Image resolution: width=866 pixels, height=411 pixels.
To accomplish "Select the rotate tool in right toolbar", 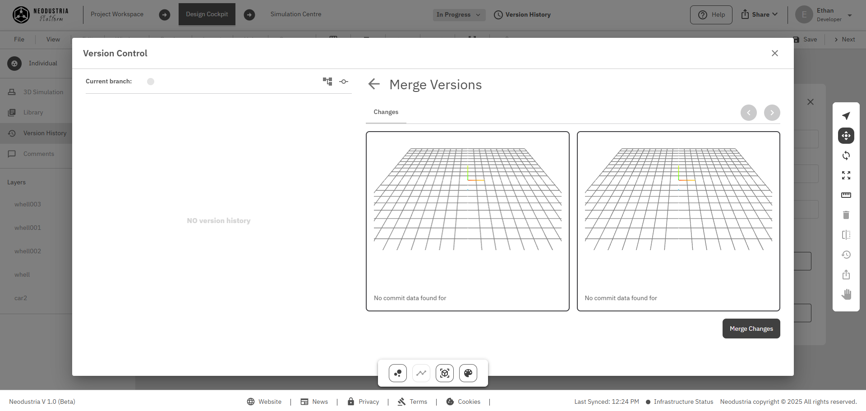I will (846, 155).
